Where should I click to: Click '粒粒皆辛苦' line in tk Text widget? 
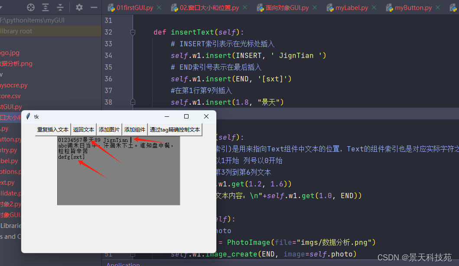(x=73, y=151)
